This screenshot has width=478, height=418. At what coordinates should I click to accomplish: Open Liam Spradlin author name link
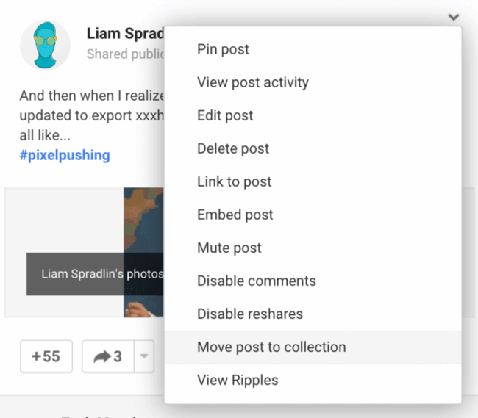click(x=124, y=33)
